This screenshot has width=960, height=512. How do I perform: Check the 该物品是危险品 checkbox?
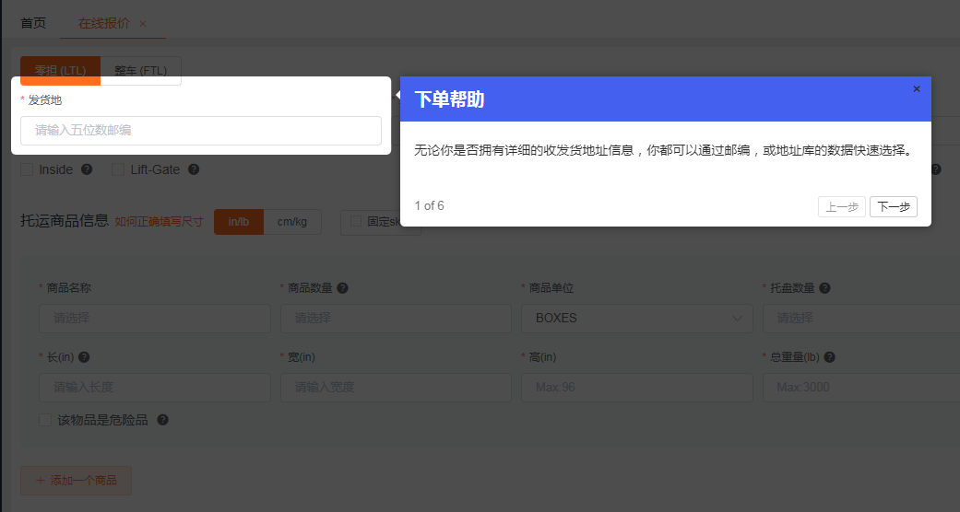[45, 420]
